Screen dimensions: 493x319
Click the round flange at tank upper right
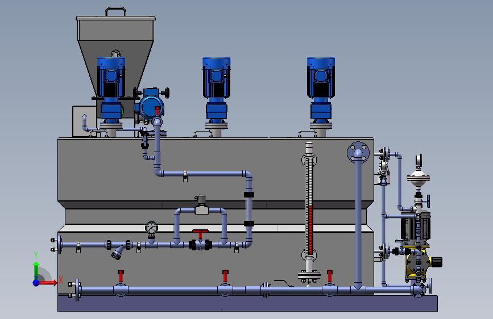(x=358, y=153)
